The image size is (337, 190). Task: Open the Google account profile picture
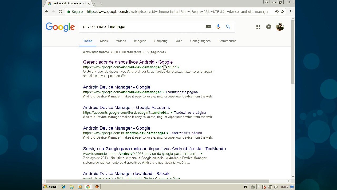click(280, 27)
